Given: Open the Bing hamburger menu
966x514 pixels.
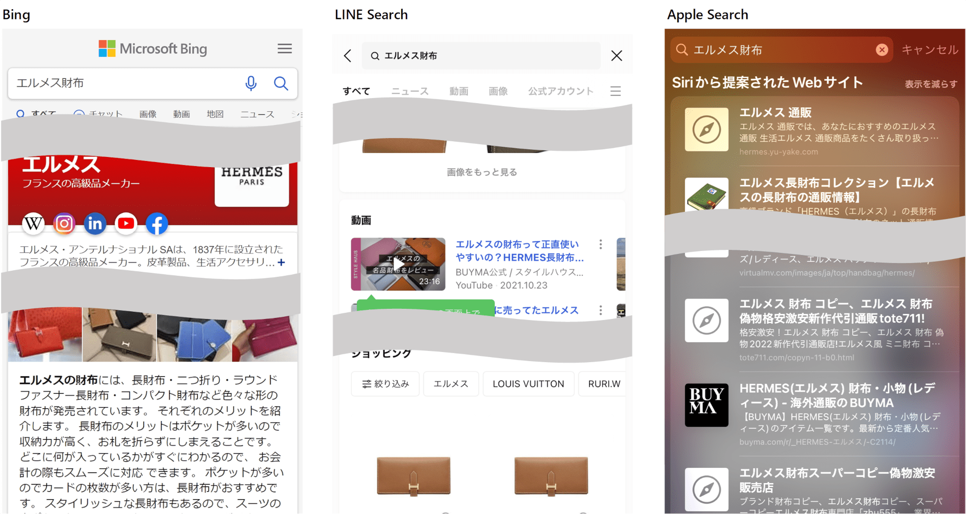Looking at the screenshot, I should tap(285, 48).
